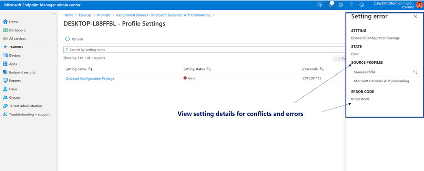Click the Microsoft Endpoint Manager admin center title
424x171 pixels.
tap(42, 5)
